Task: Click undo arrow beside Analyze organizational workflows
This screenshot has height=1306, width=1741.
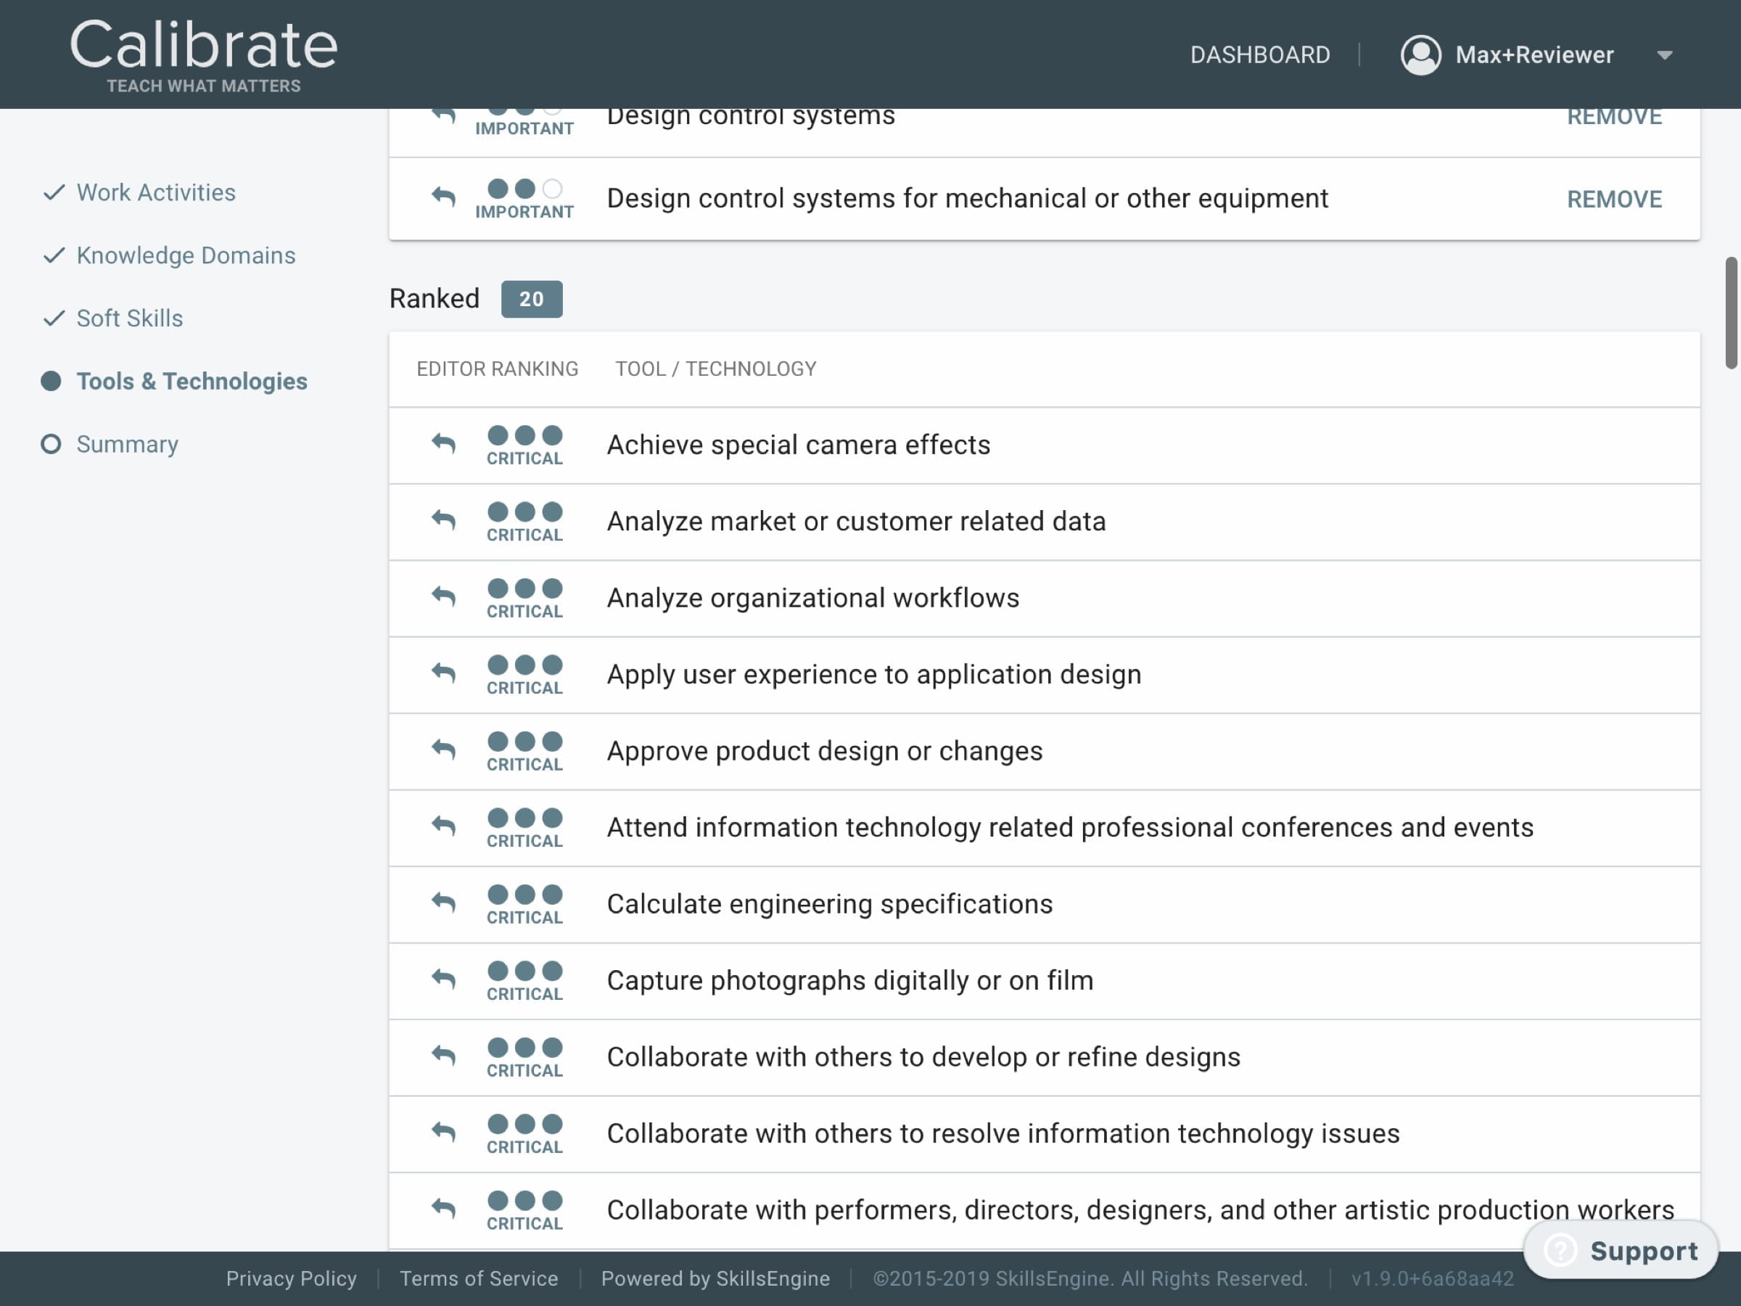Action: pyautogui.click(x=443, y=596)
